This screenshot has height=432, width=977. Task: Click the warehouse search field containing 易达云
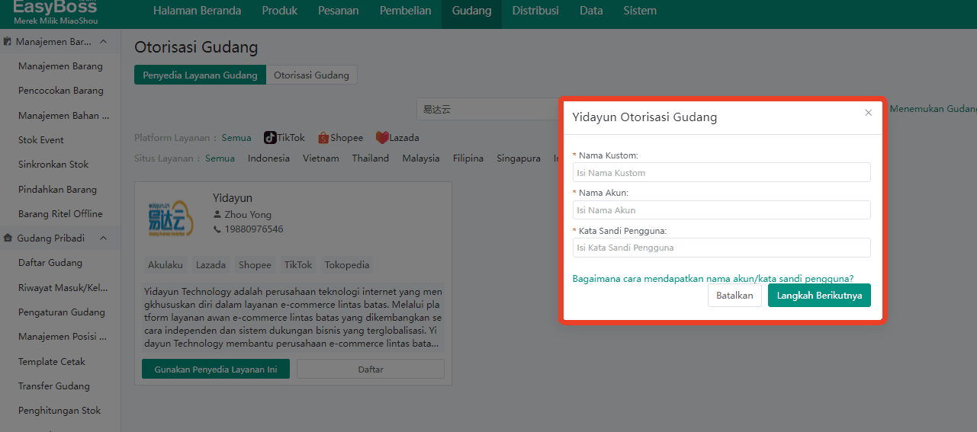point(488,109)
